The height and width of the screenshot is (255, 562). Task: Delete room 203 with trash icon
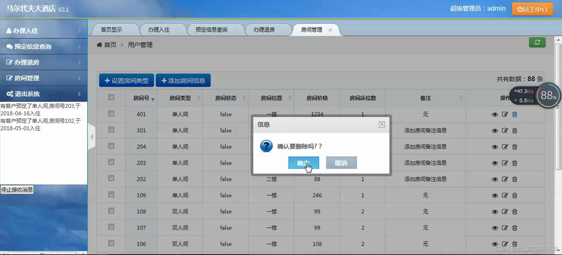(x=515, y=163)
